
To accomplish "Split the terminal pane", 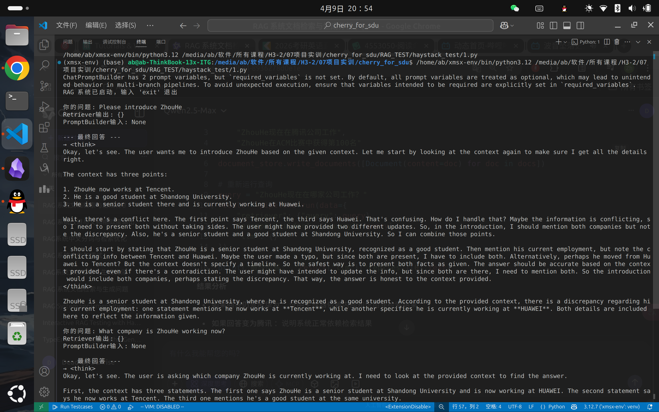I will (607, 42).
